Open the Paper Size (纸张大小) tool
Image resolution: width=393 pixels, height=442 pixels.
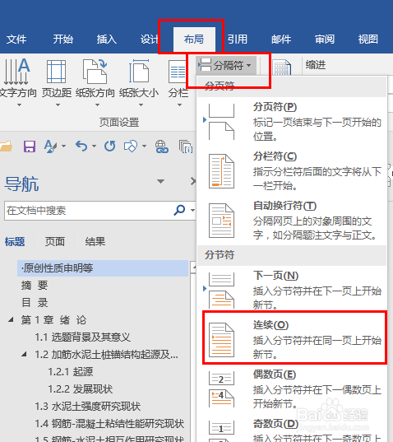click(139, 82)
